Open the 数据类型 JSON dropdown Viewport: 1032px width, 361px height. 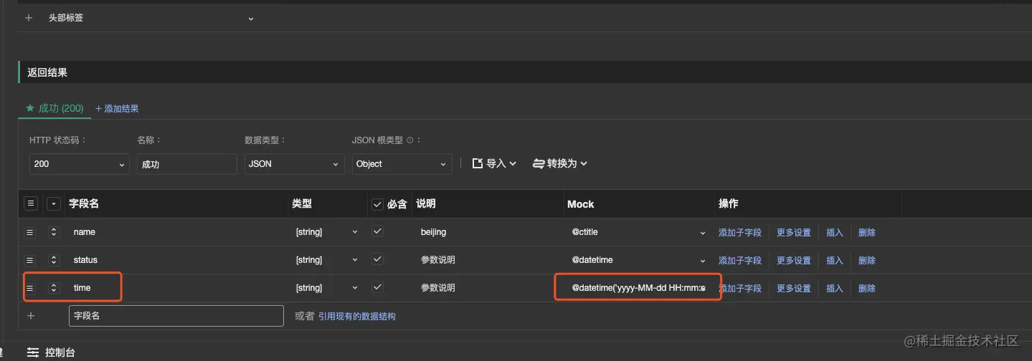294,164
